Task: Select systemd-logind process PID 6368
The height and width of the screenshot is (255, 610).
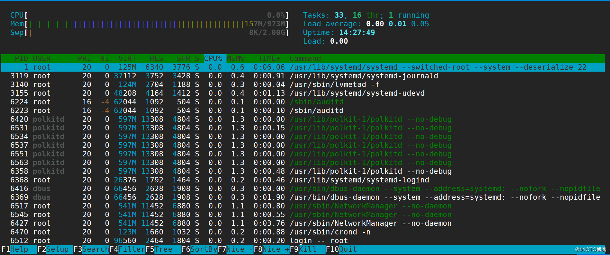Action: point(303,180)
